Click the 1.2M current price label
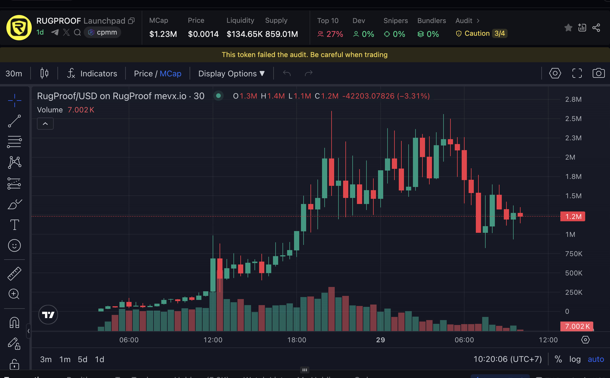Viewport: 610px width, 378px height. 573,216
